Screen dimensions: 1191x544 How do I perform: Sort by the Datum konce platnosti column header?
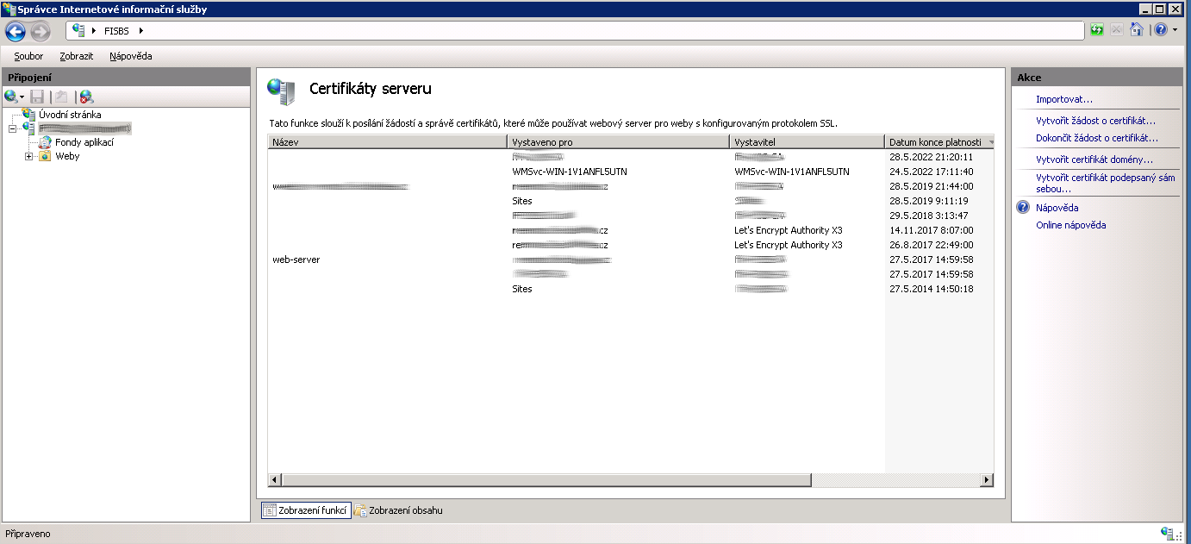[935, 142]
